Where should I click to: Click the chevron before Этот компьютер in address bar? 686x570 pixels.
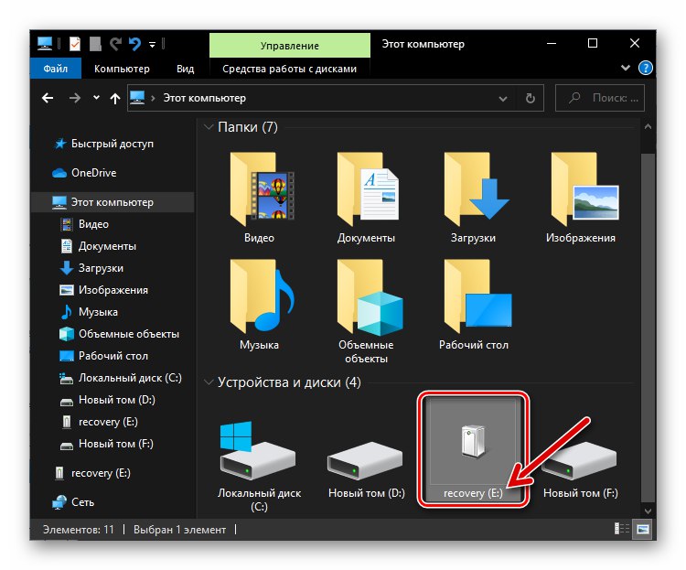[x=153, y=98]
